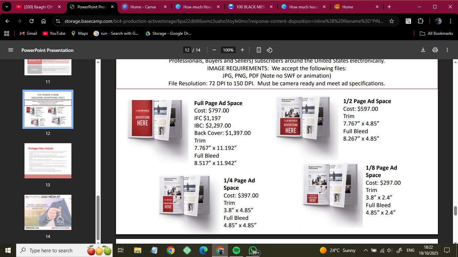Close the Home - Canva tab
Image resolution: width=458 pixels, height=257 pixels.
point(165,7)
